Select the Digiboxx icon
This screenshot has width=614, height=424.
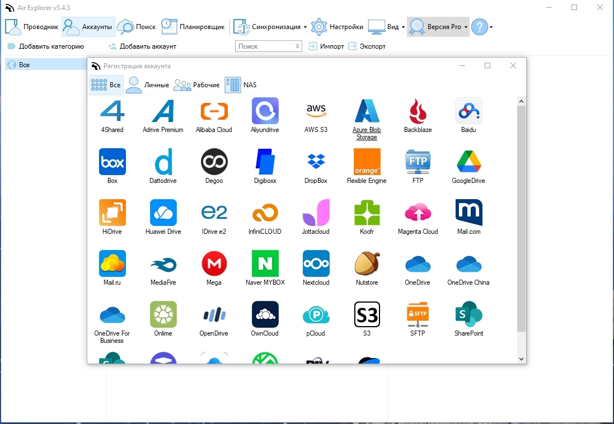265,162
